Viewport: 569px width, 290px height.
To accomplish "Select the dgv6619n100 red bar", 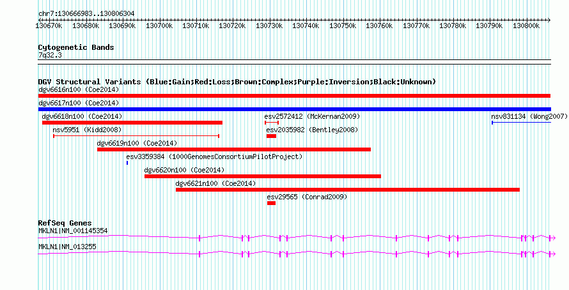I will [x=234, y=149].
